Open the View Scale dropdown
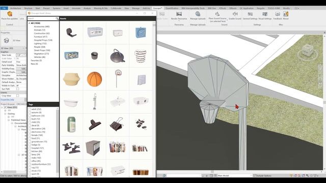The height and width of the screenshot is (183, 326). [x=21, y=55]
